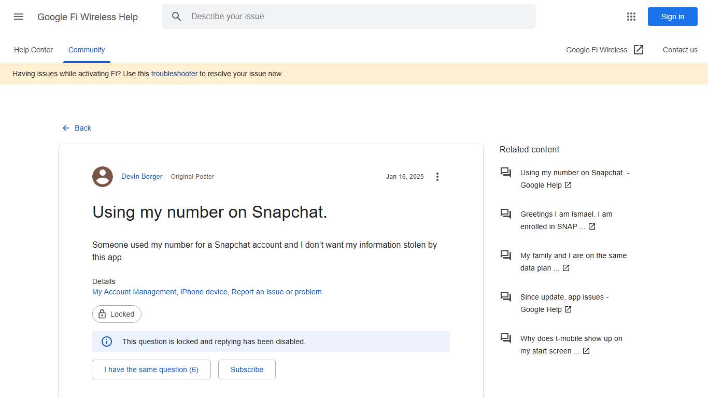
Task: Click the search magnifier icon
Action: point(176,16)
